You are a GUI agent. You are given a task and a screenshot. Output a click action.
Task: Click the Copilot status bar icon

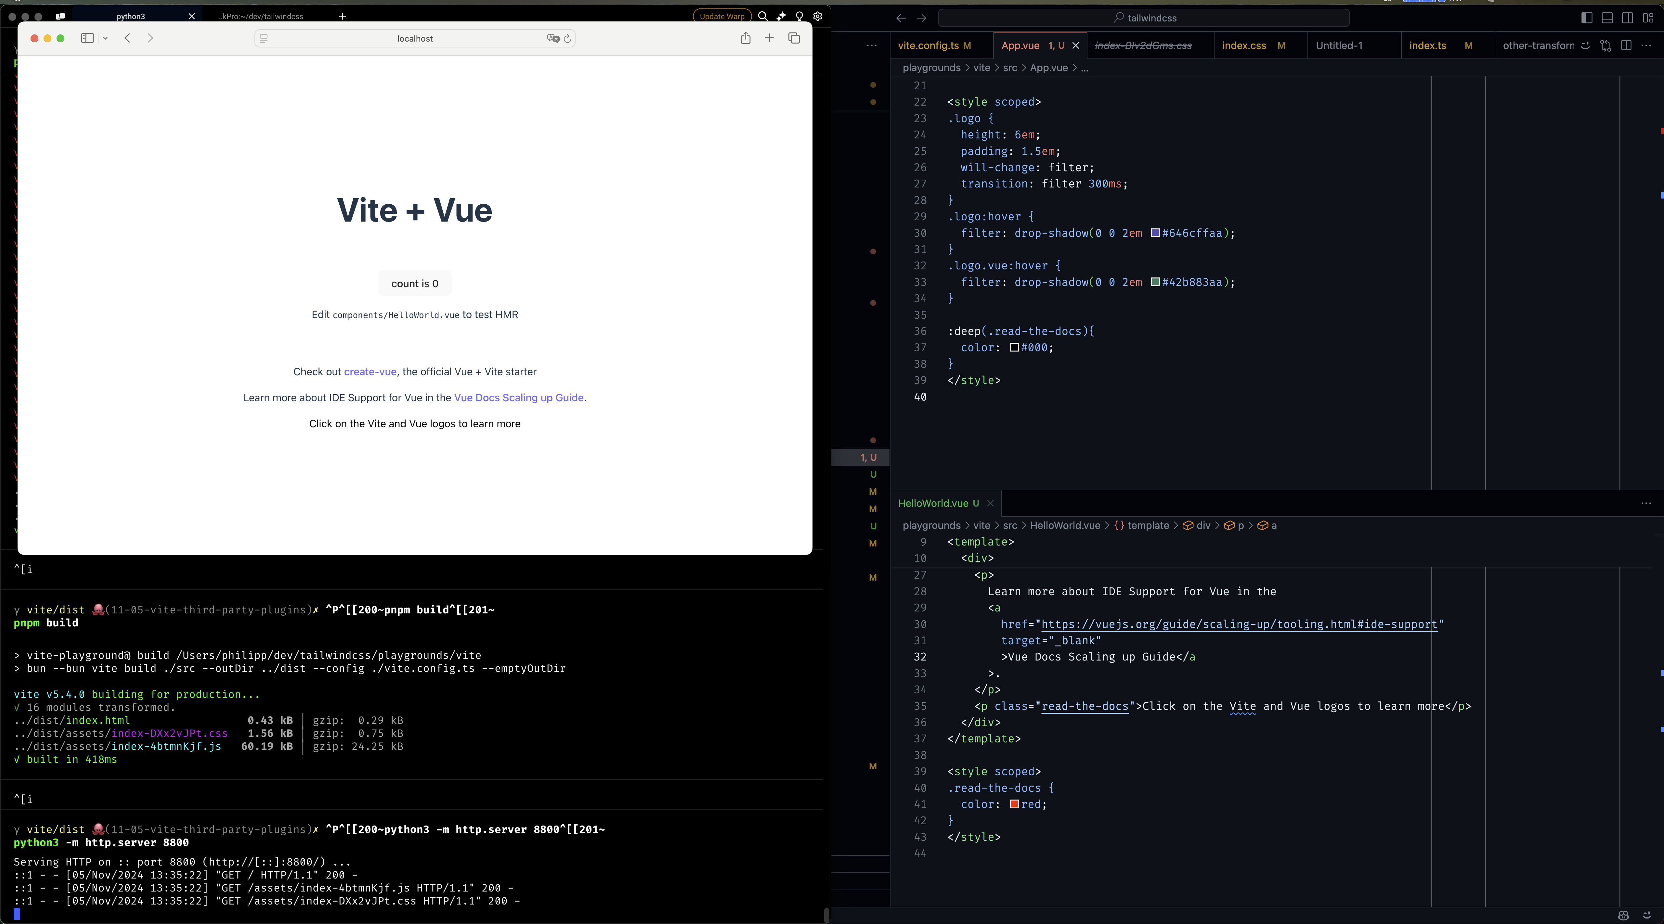1623,915
